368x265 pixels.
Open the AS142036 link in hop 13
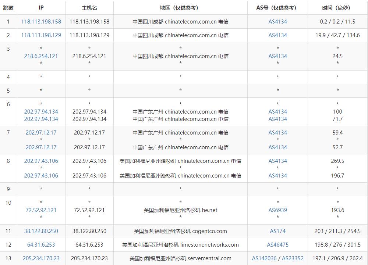pos(264,258)
